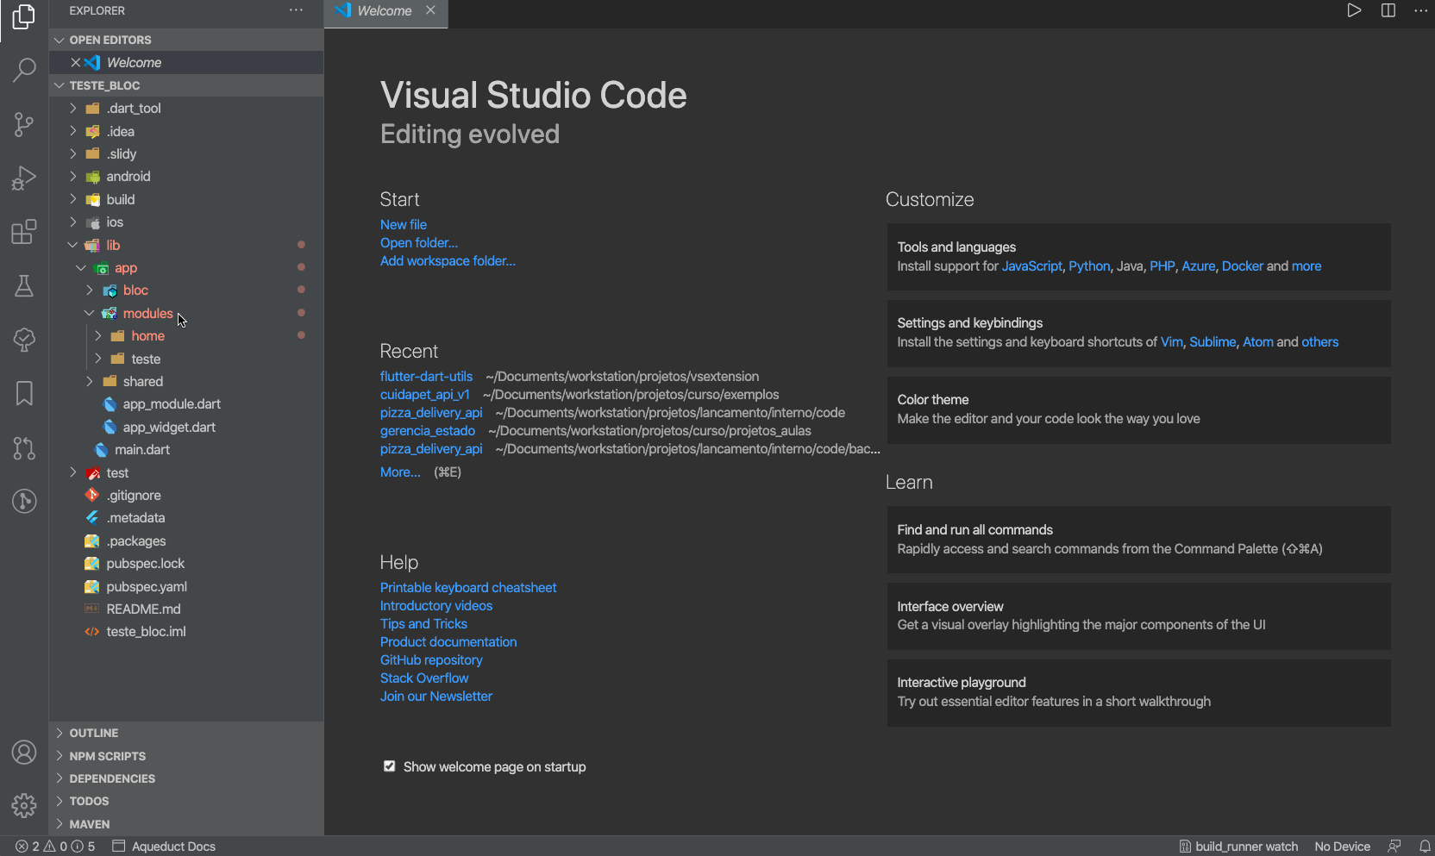The image size is (1435, 856).
Task: Open the Extensions view
Action: point(24,232)
